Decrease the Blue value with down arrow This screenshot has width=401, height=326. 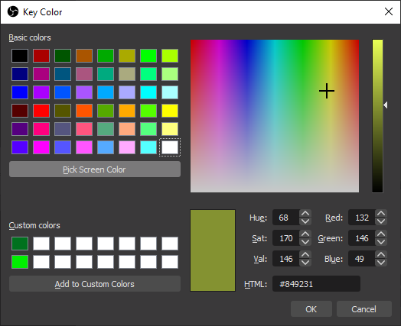click(381, 263)
